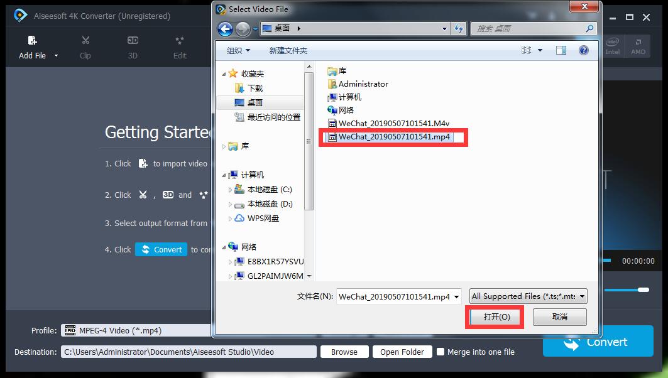The height and width of the screenshot is (378, 668).
Task: Click 打开(O) to open the file
Action: point(496,317)
